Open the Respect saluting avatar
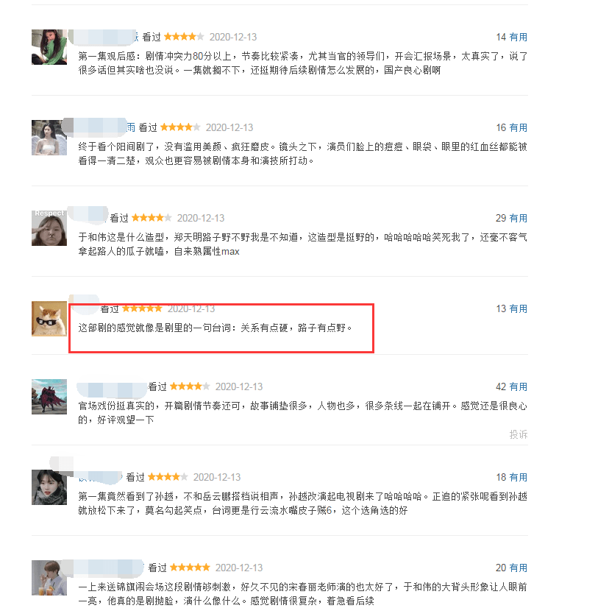 [x=49, y=228]
